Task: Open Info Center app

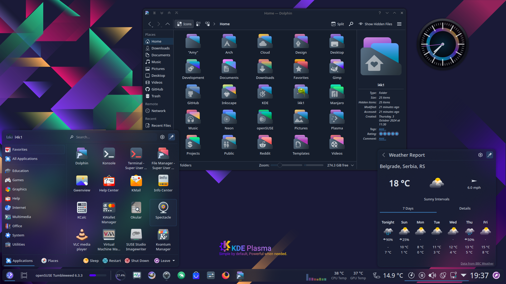Action: 163,184
